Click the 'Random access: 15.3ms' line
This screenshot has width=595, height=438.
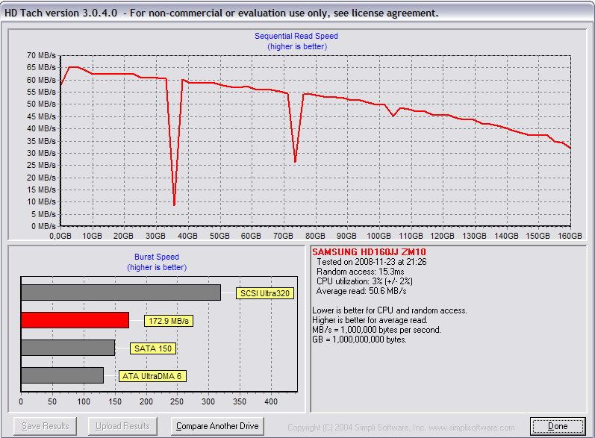[x=360, y=272]
